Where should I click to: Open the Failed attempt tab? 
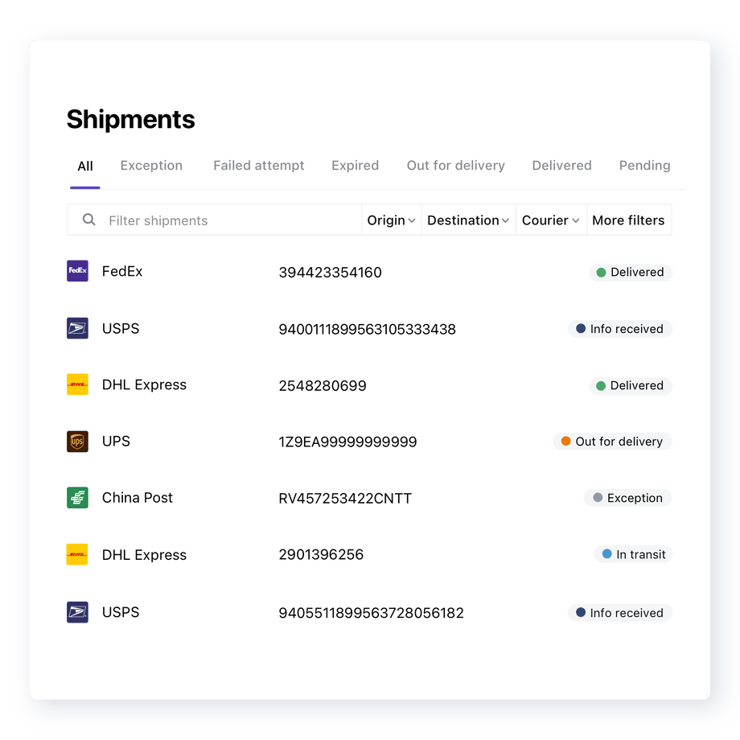258,166
